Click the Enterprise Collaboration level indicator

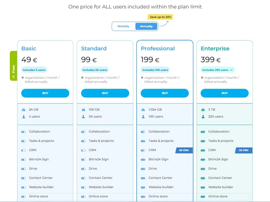coord(203,132)
